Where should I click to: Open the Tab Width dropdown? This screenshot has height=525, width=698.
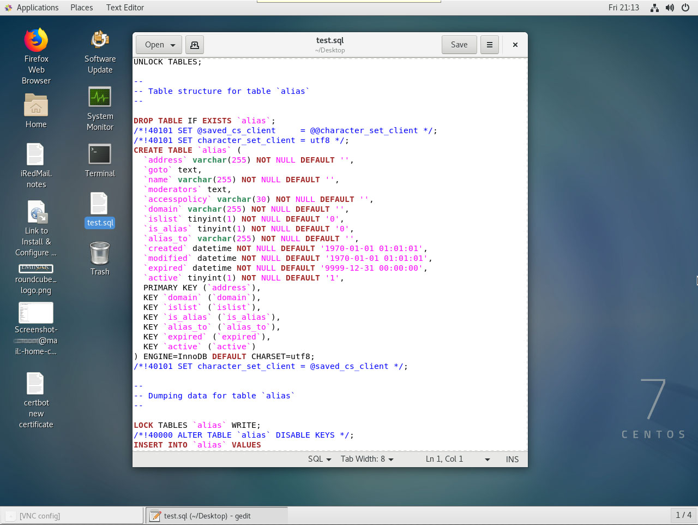click(367, 459)
